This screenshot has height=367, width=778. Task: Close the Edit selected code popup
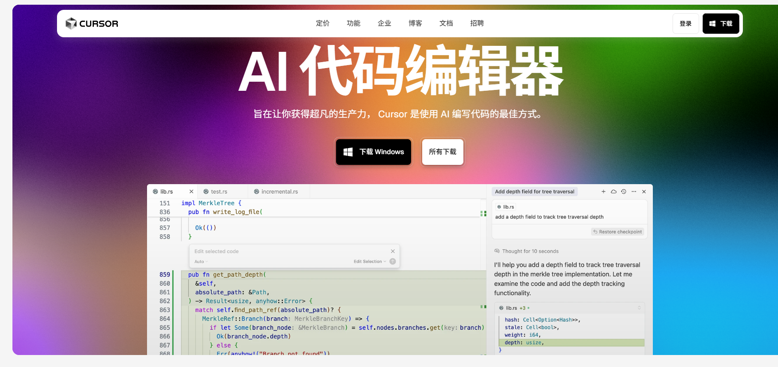393,251
